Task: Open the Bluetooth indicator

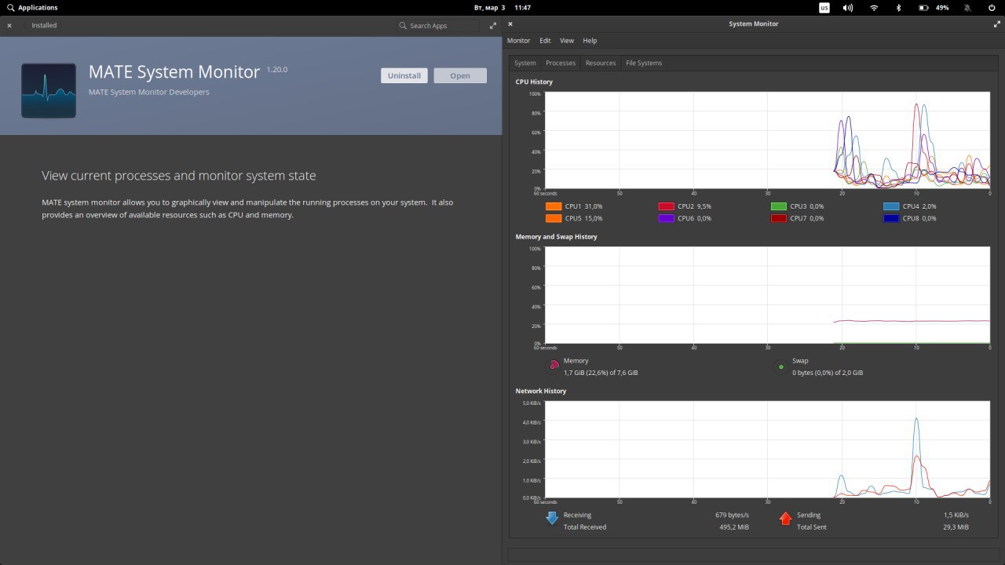Action: (x=899, y=8)
